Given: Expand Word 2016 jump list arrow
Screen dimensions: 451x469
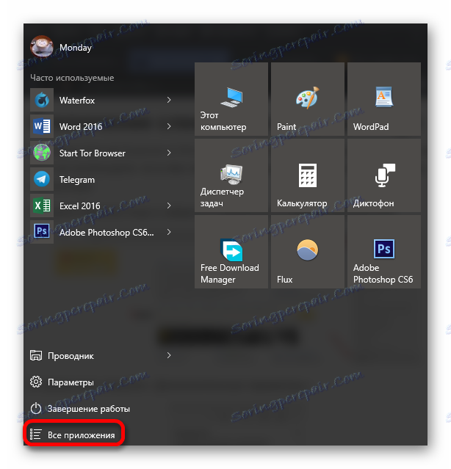Looking at the screenshot, I should click(169, 126).
